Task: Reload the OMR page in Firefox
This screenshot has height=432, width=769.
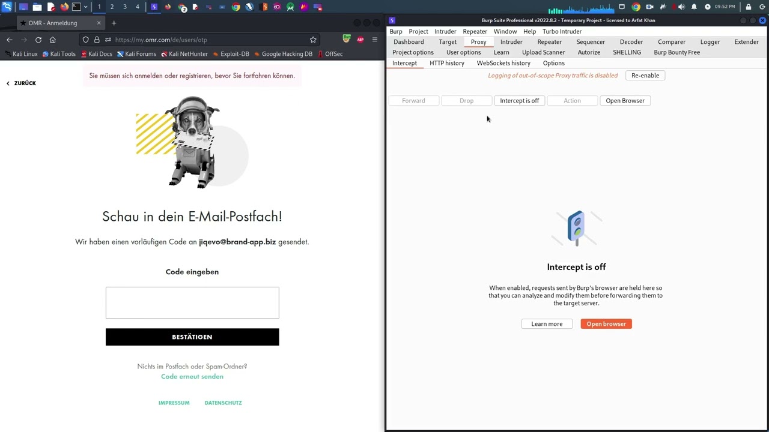Action: coord(38,40)
